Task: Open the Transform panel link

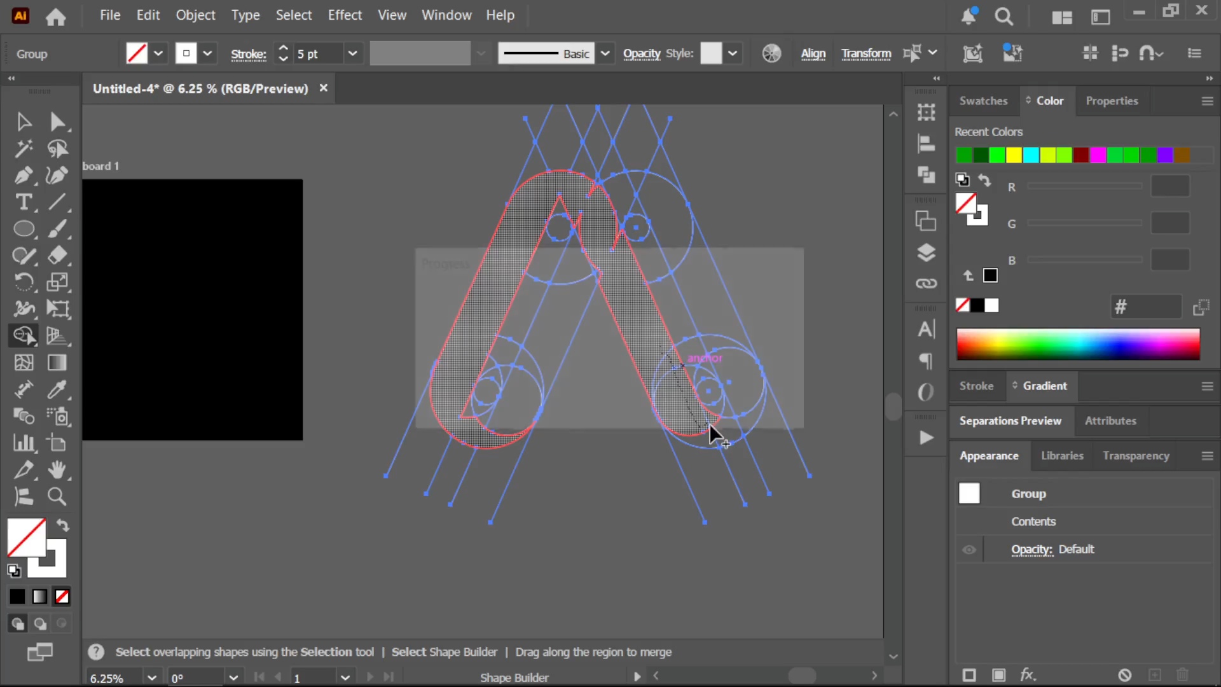Action: coord(866,54)
